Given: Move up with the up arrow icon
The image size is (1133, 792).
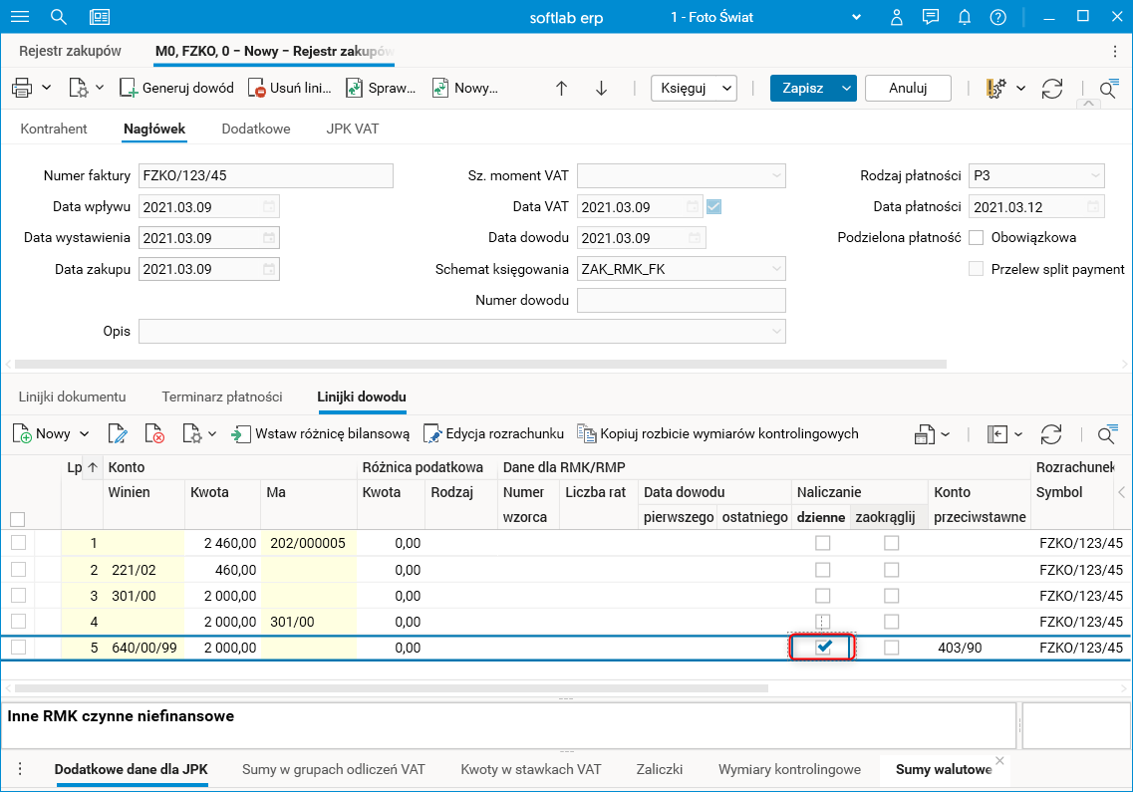Looking at the screenshot, I should (561, 88).
